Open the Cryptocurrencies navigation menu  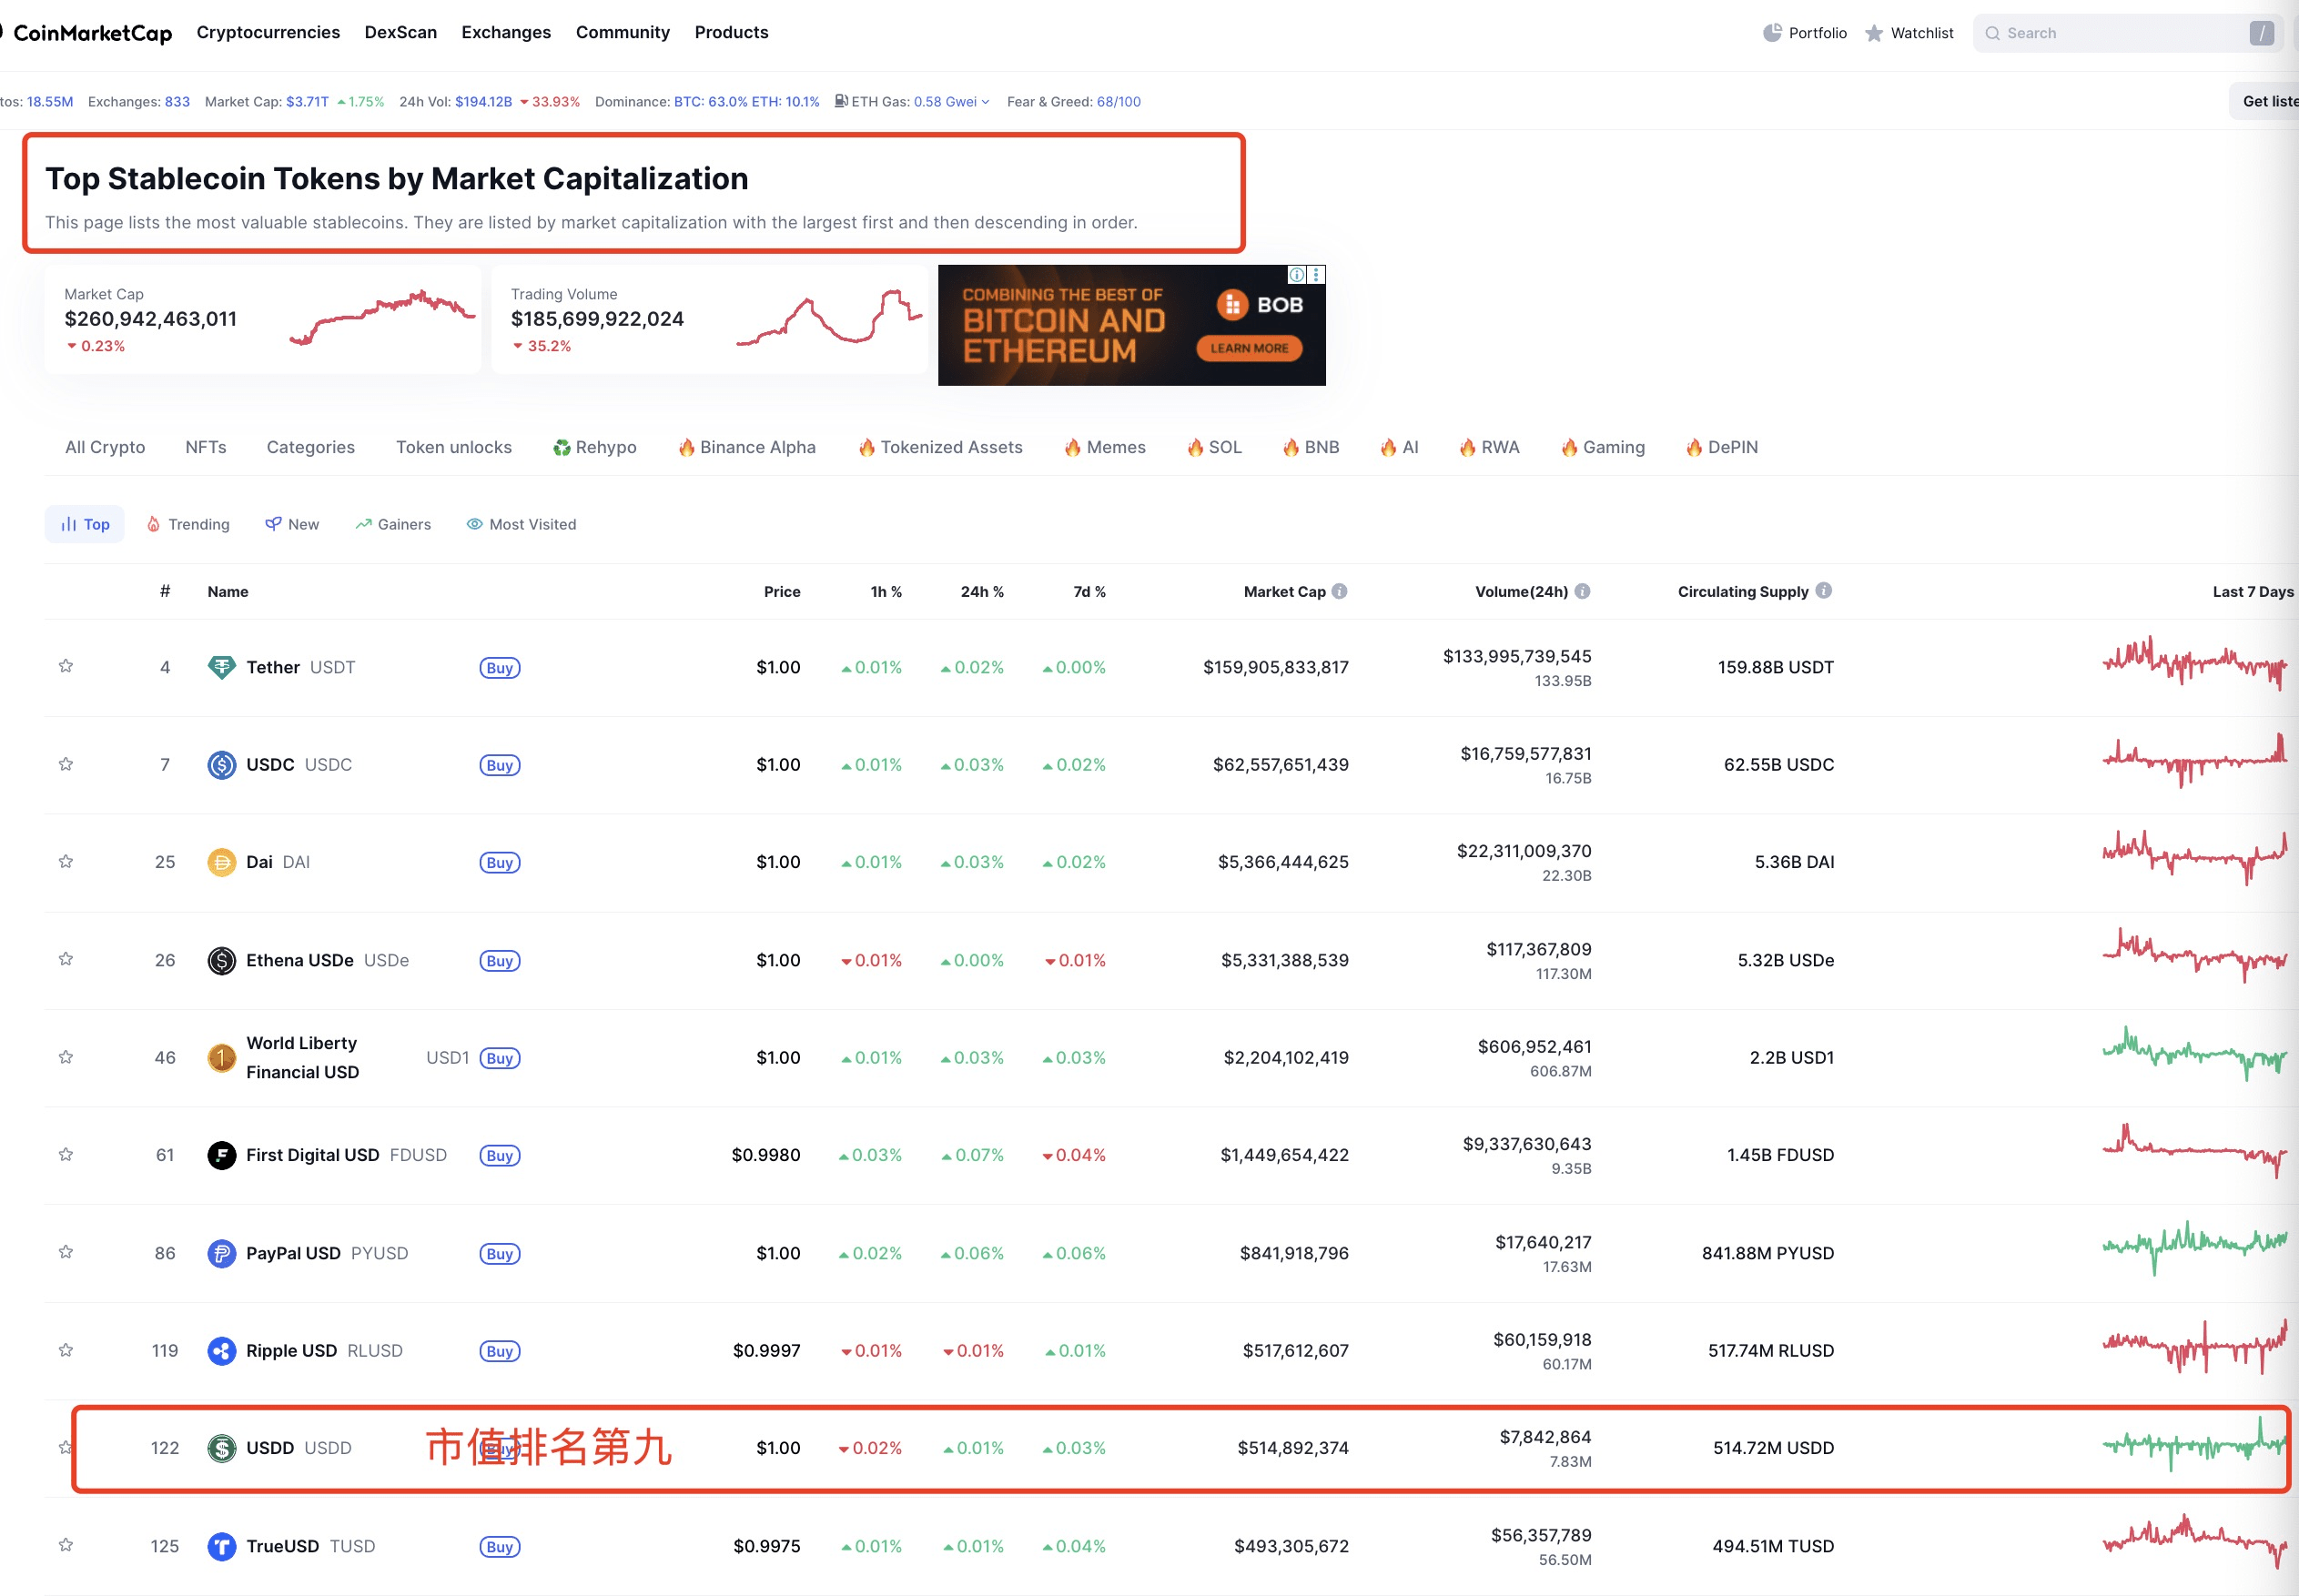(x=268, y=33)
